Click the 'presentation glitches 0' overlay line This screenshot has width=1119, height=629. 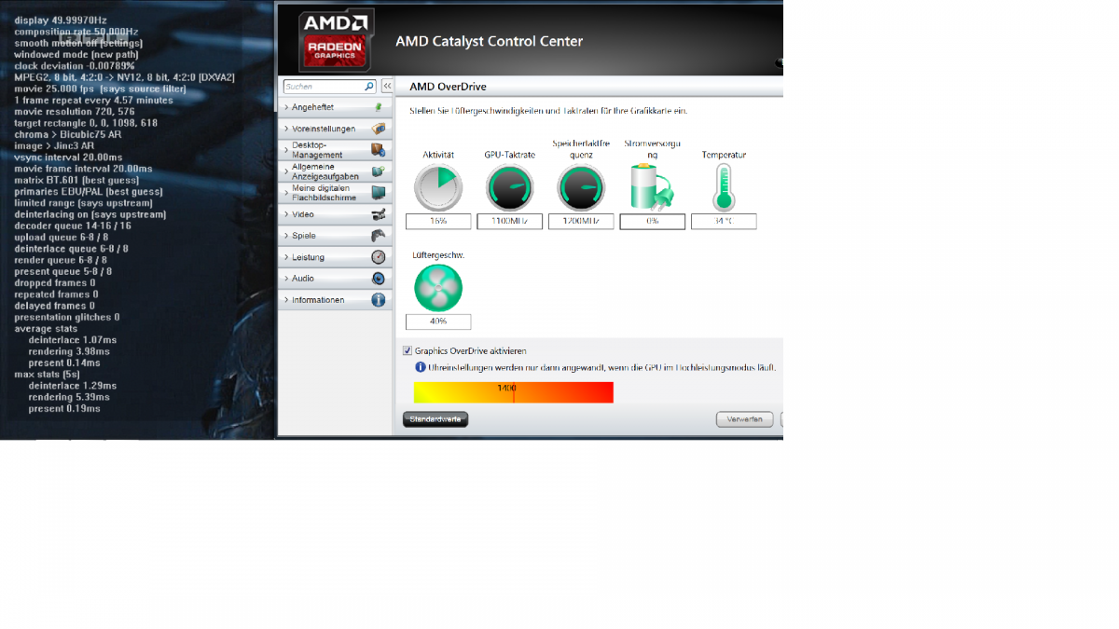[67, 317]
